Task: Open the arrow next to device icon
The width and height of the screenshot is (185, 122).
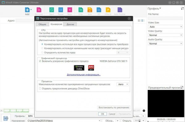Action: point(143,121)
